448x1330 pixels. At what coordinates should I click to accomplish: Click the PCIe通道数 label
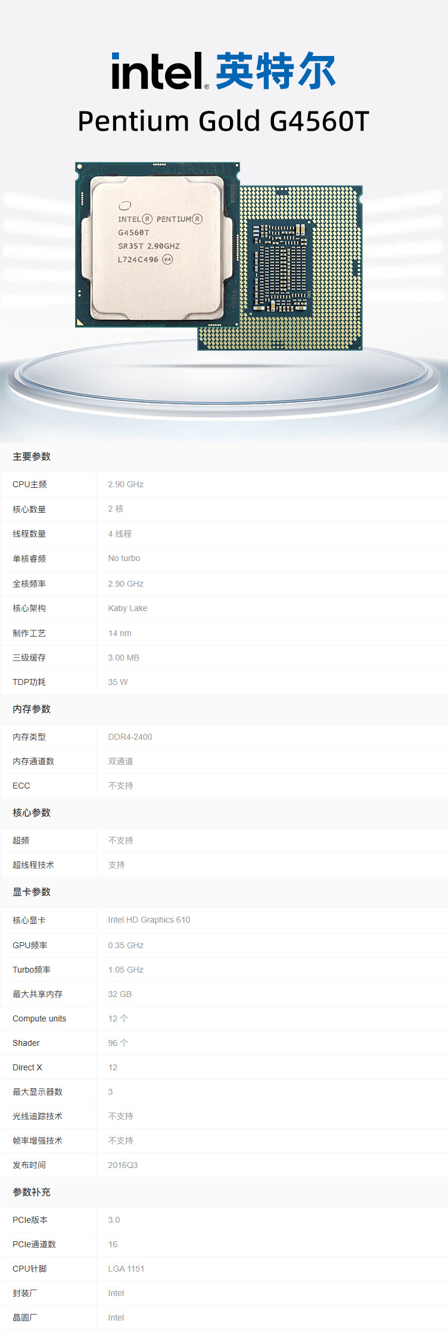click(35, 1244)
